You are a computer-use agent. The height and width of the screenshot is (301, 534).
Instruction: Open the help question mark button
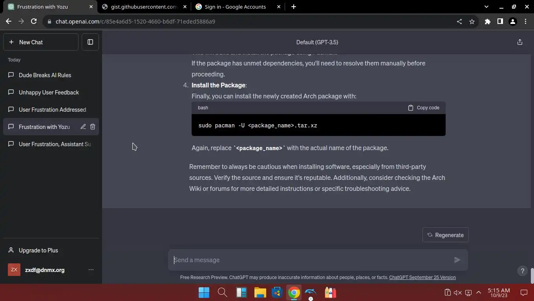[x=522, y=270]
